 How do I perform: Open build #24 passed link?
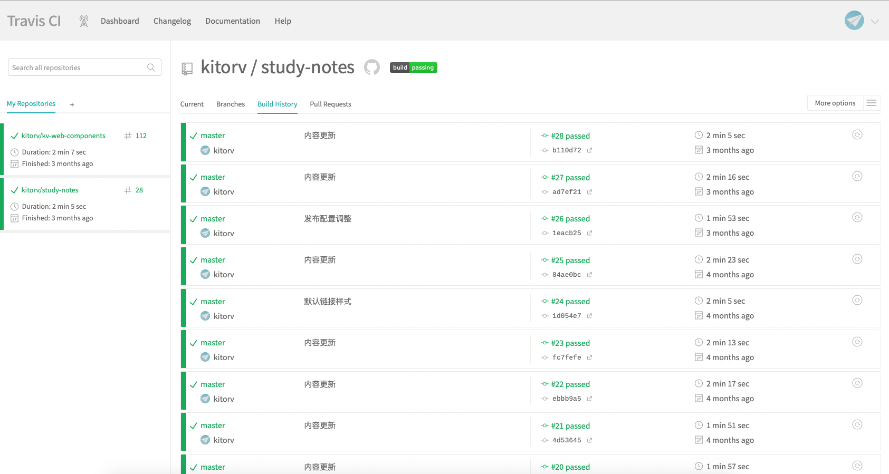click(x=570, y=302)
